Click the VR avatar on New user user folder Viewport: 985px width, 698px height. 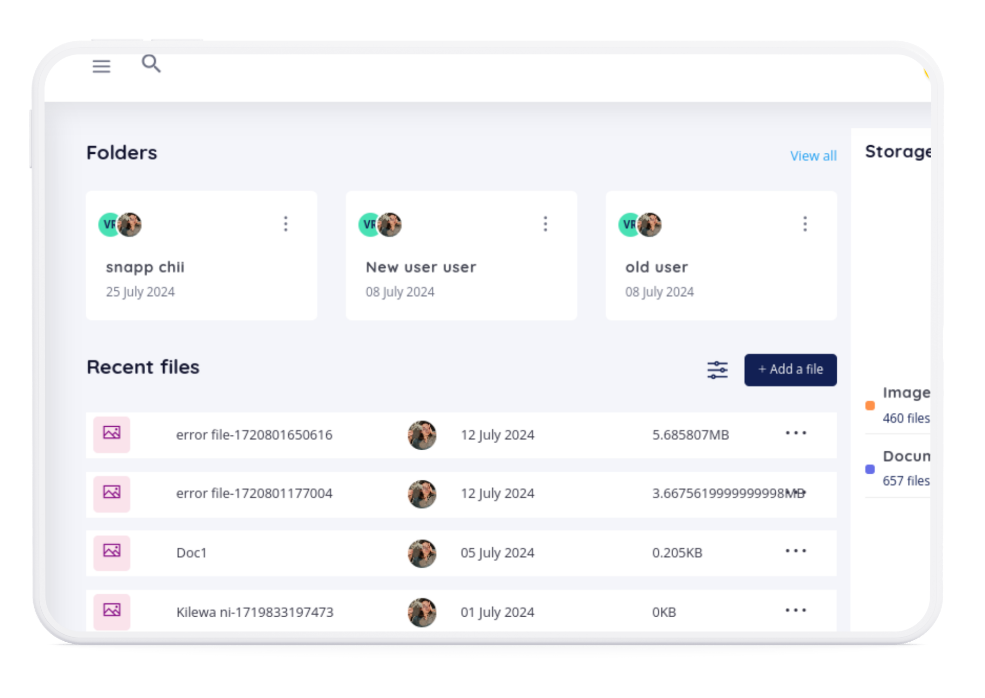coord(368,225)
